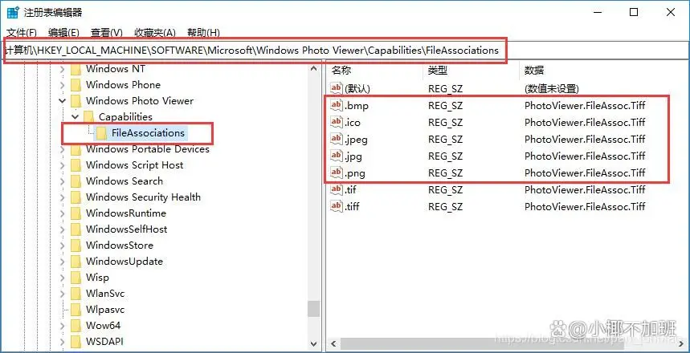Click the REG_SZ type cell of .ico
The height and width of the screenshot is (353, 690).
coord(445,122)
